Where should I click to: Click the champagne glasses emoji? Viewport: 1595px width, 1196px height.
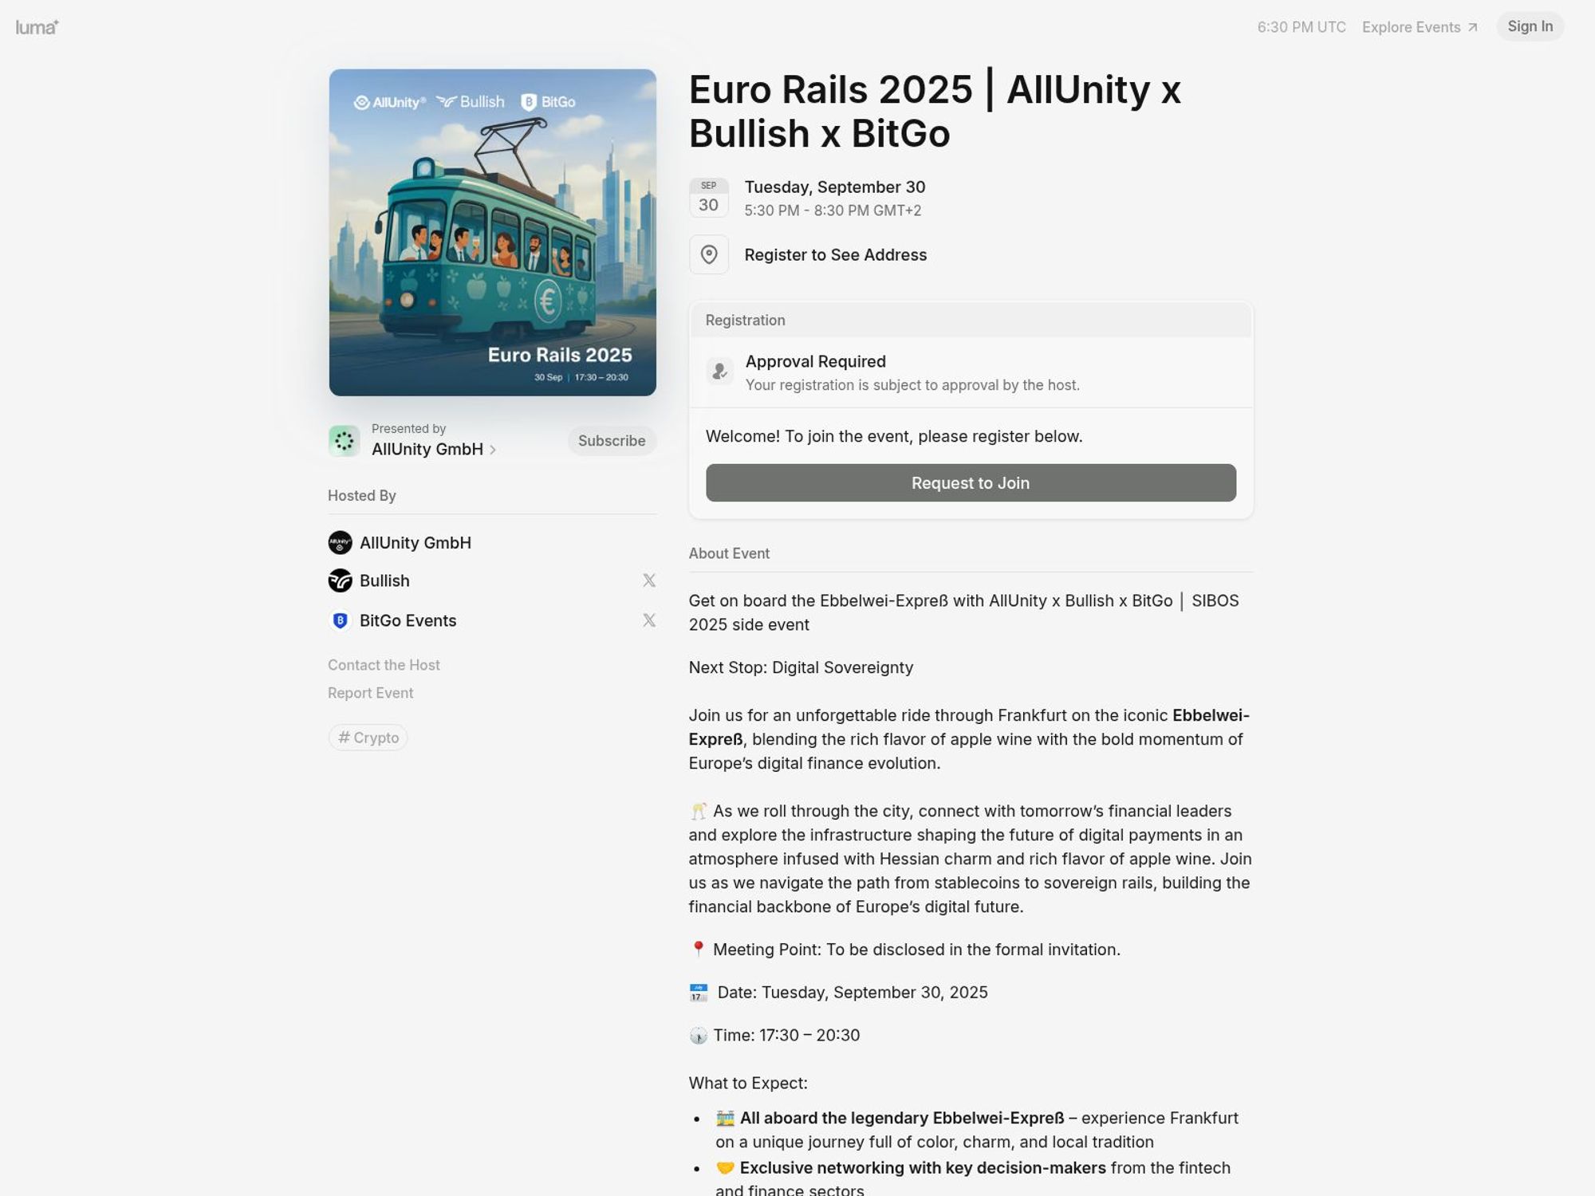698,811
